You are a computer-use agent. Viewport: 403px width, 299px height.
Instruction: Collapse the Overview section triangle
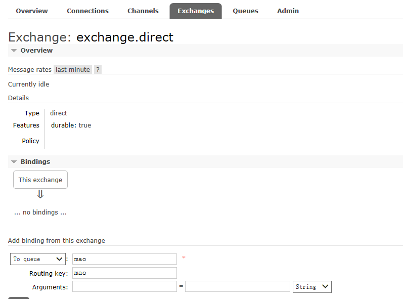tap(14, 51)
